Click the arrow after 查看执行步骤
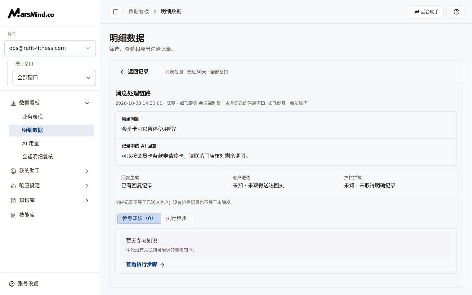Screen dimensions: 472x295 point(162,265)
